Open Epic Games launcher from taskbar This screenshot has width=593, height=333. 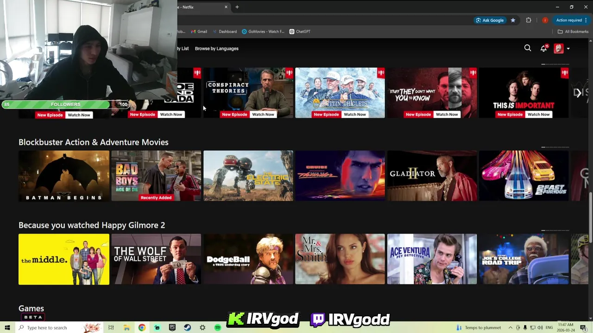coord(172,327)
